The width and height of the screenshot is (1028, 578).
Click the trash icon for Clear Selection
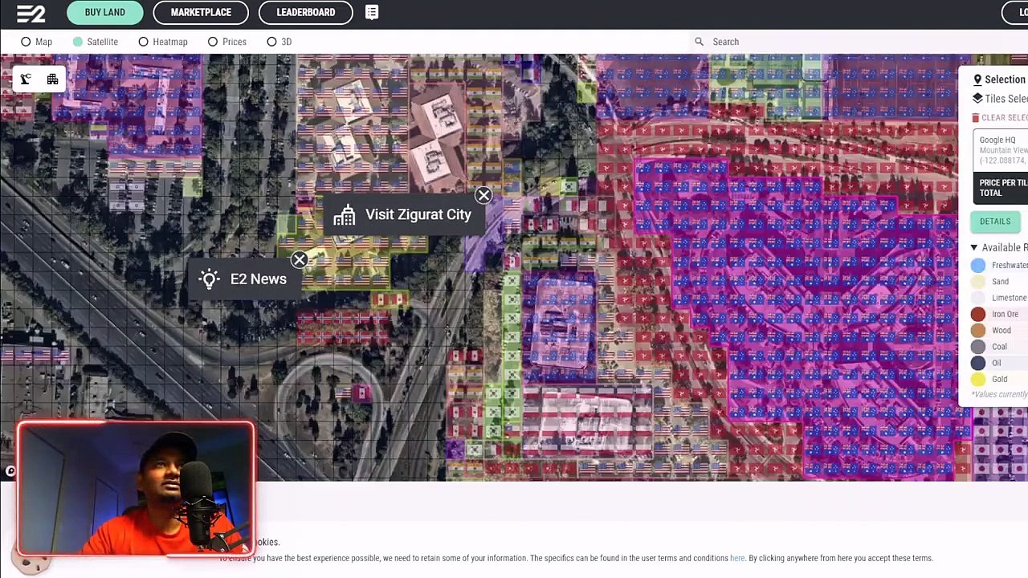tap(976, 117)
